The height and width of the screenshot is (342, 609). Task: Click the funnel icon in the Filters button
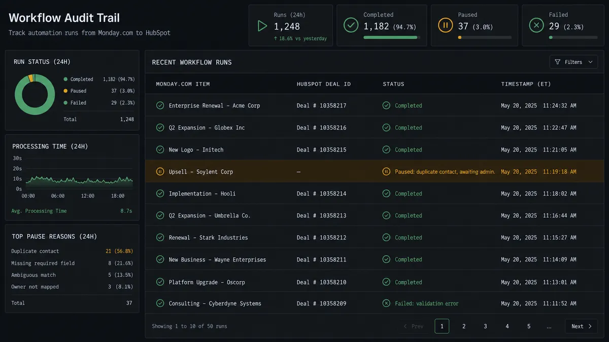point(558,62)
